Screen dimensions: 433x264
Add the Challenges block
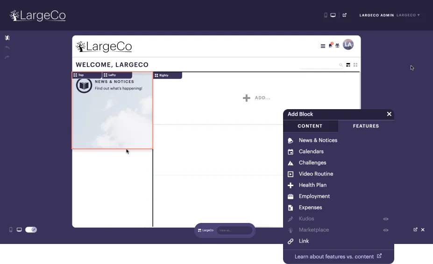coord(339,163)
